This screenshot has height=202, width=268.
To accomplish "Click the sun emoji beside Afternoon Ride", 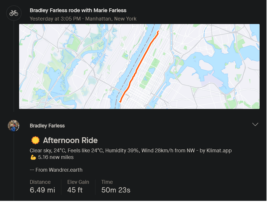I will tap(35, 140).
